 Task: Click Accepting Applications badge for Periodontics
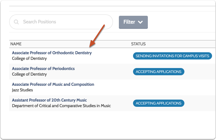(158, 72)
